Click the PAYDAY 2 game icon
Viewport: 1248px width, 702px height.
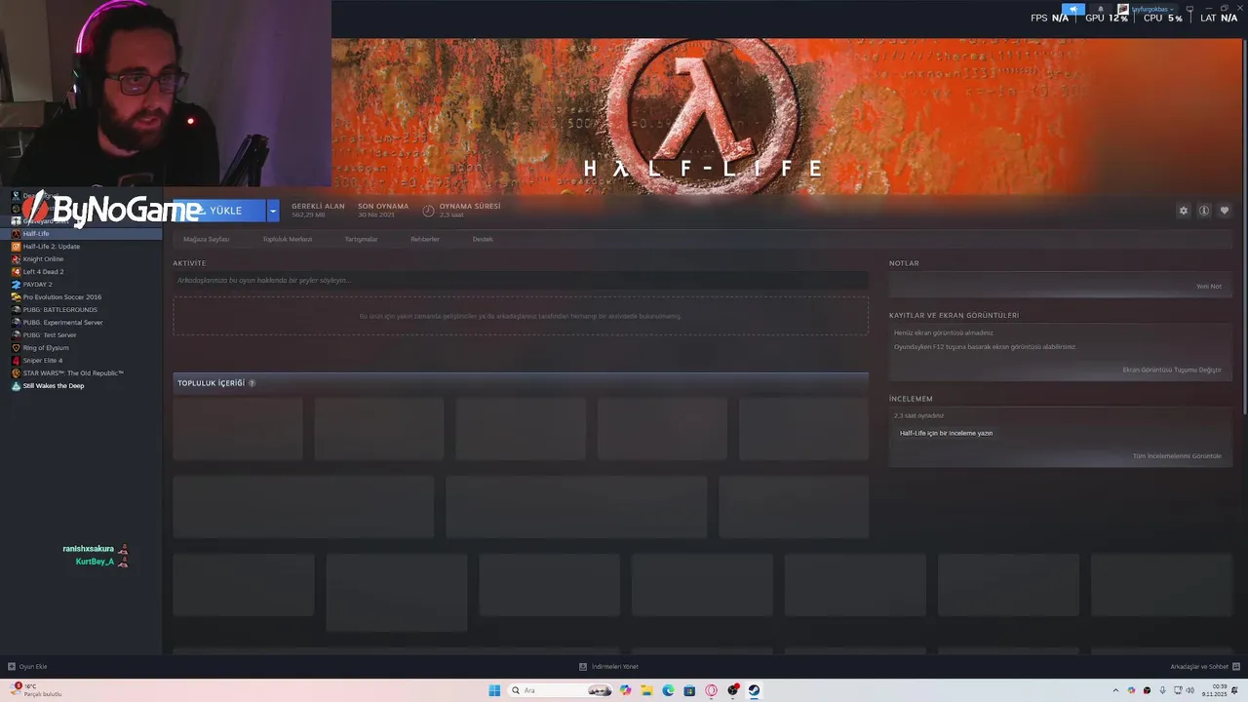tap(16, 285)
